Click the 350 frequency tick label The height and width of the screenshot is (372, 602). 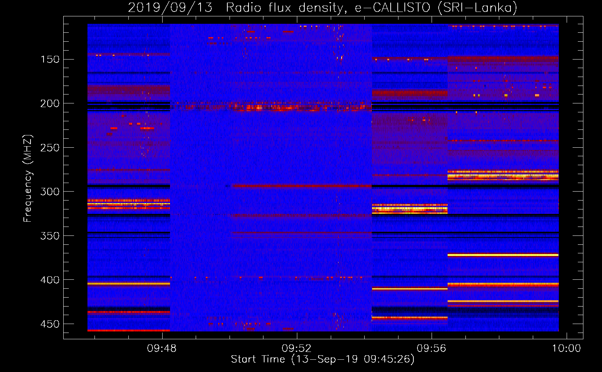pos(50,236)
